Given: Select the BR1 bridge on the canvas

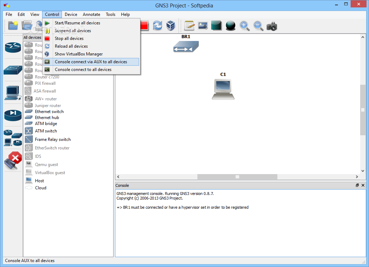Looking at the screenshot, I should pyautogui.click(x=186, y=46).
